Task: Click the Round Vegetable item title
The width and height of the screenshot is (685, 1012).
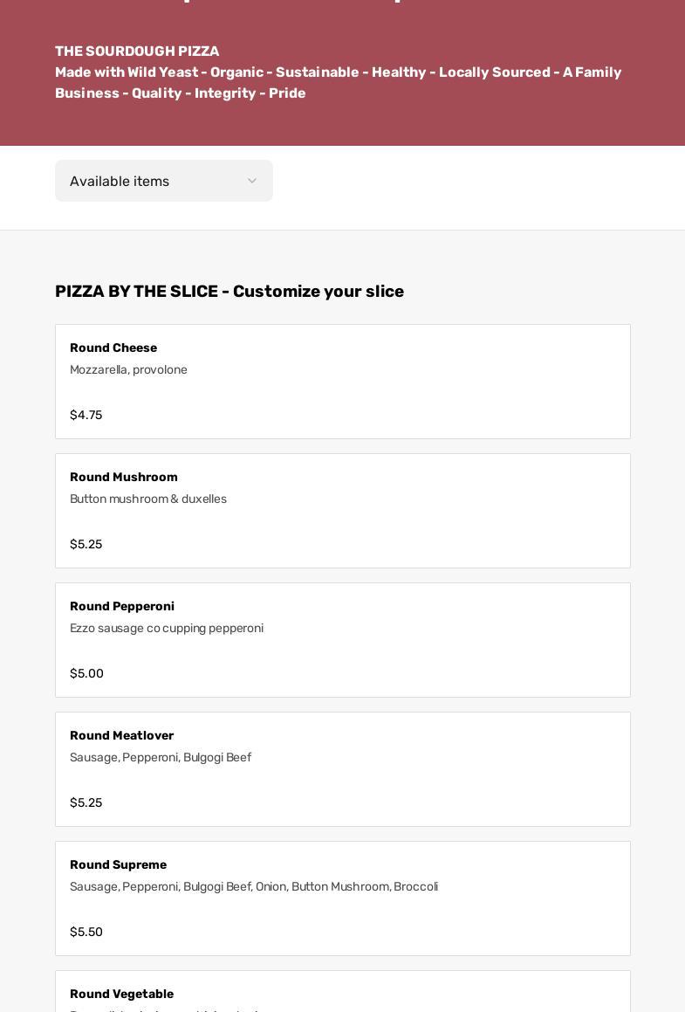Action: [121, 994]
